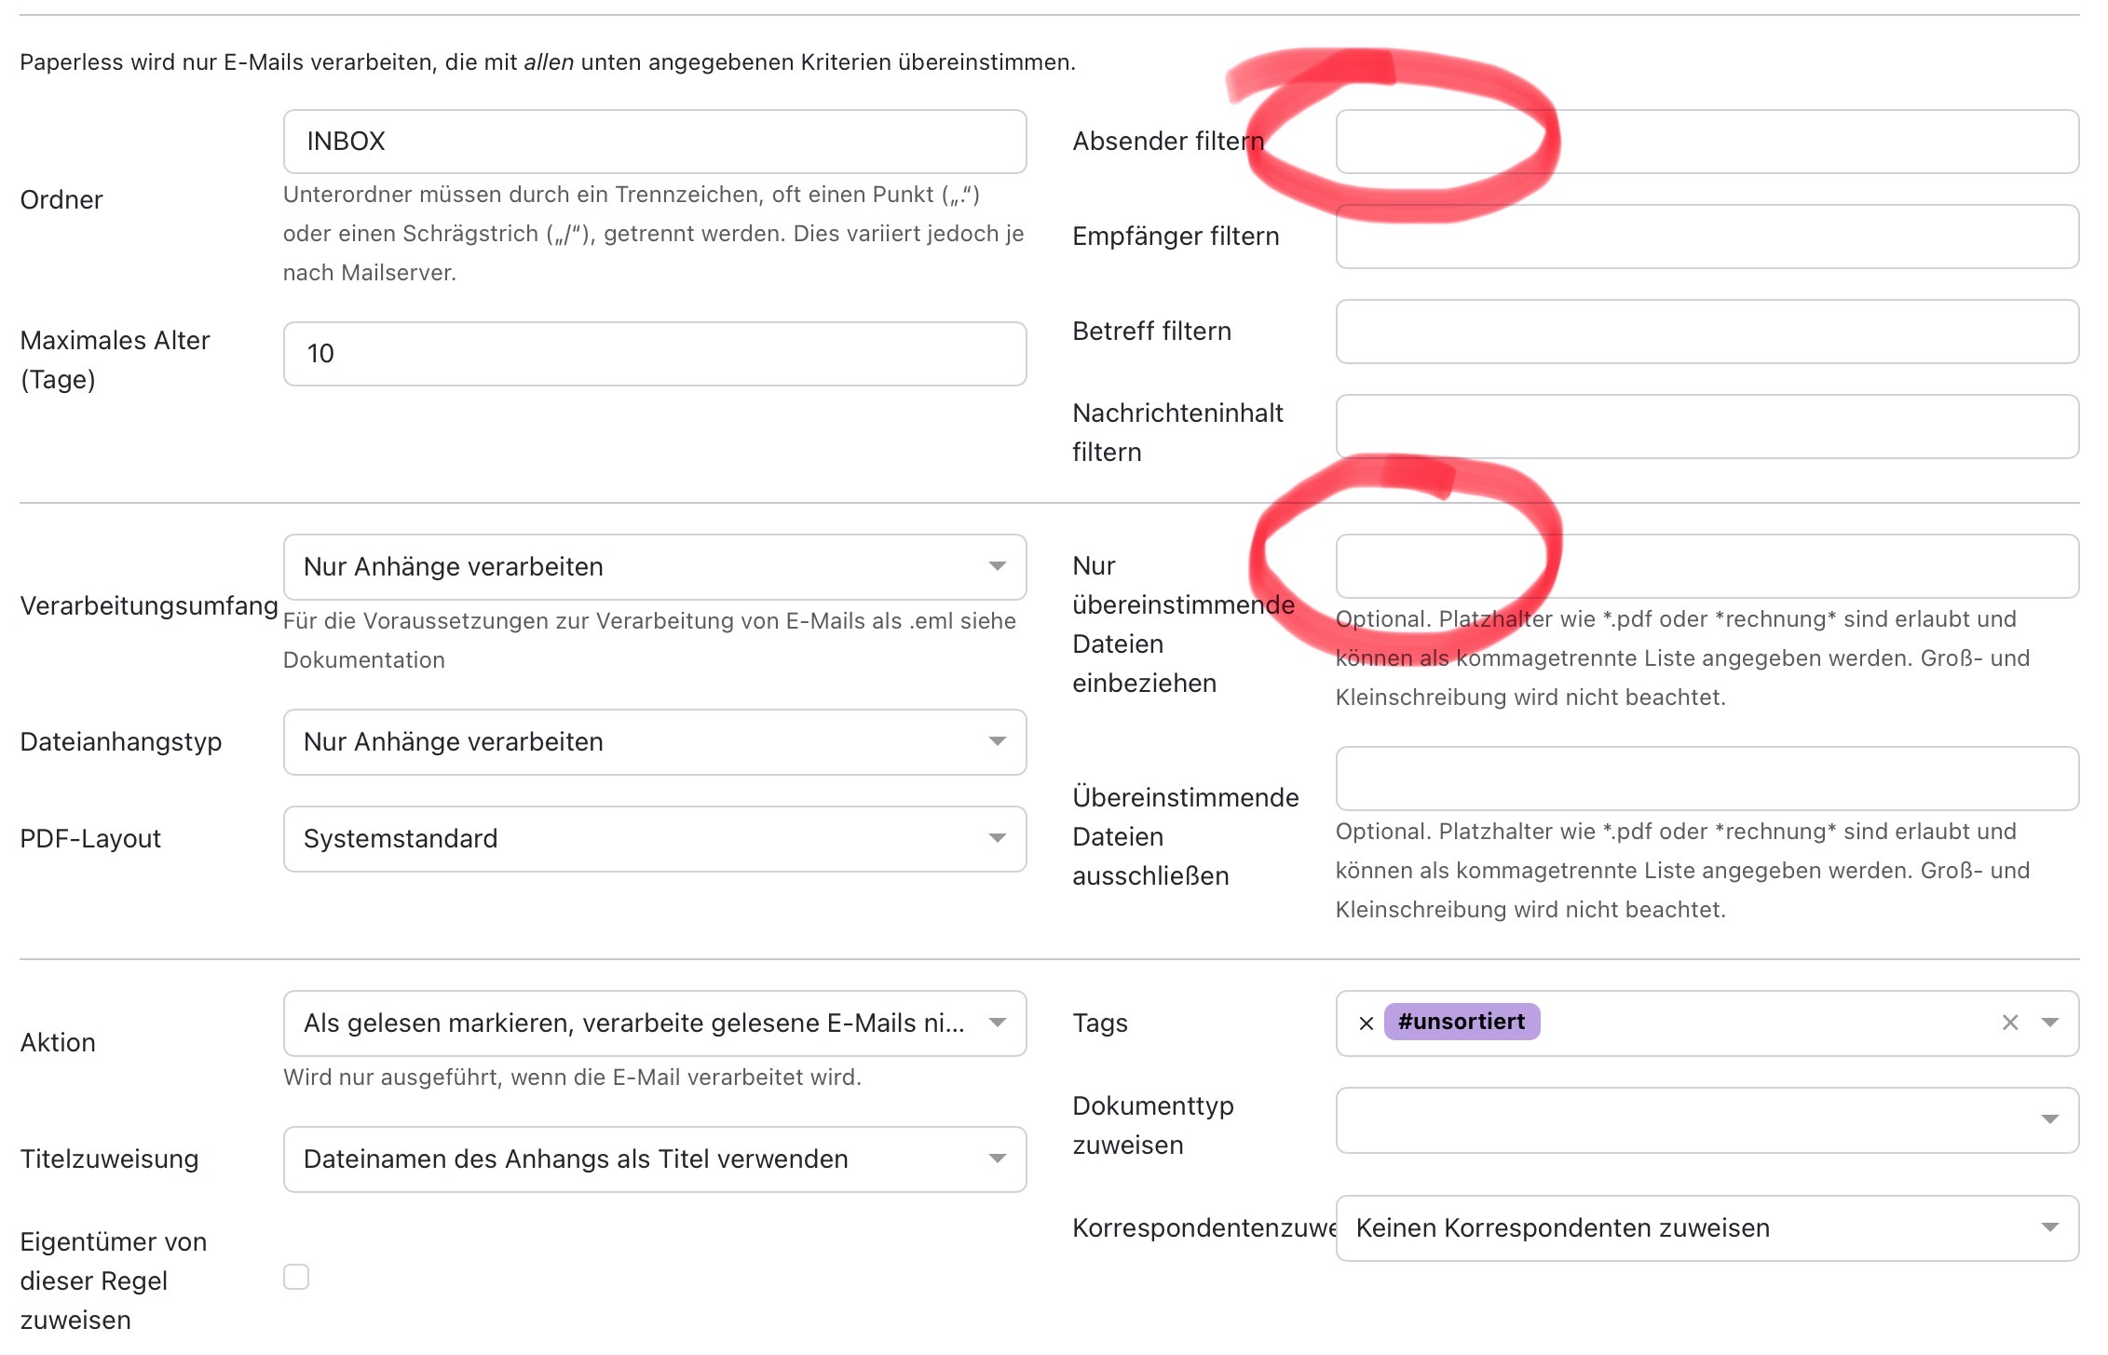Click the Betreff filtern input
The width and height of the screenshot is (2108, 1355).
(x=1707, y=332)
